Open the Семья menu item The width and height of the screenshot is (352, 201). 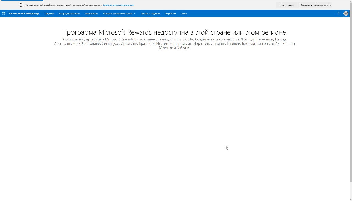[184, 13]
